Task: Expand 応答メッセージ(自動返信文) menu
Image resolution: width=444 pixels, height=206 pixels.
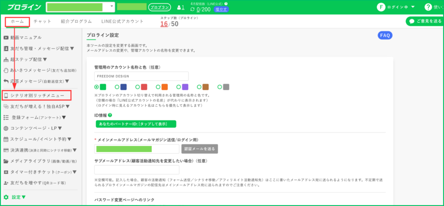Action: pos(67,81)
